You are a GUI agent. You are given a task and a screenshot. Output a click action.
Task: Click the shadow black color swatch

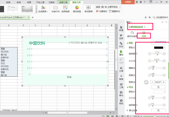(159, 48)
